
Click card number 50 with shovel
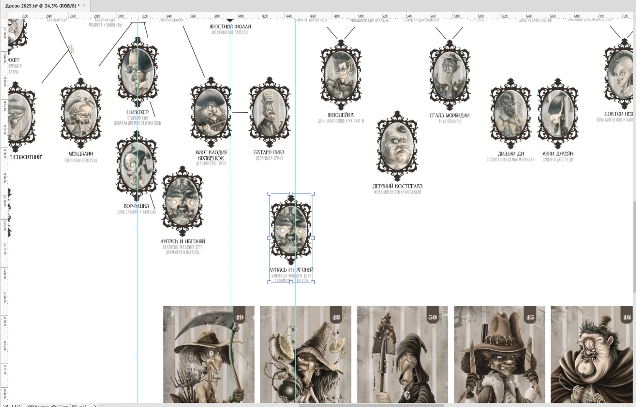point(402,354)
